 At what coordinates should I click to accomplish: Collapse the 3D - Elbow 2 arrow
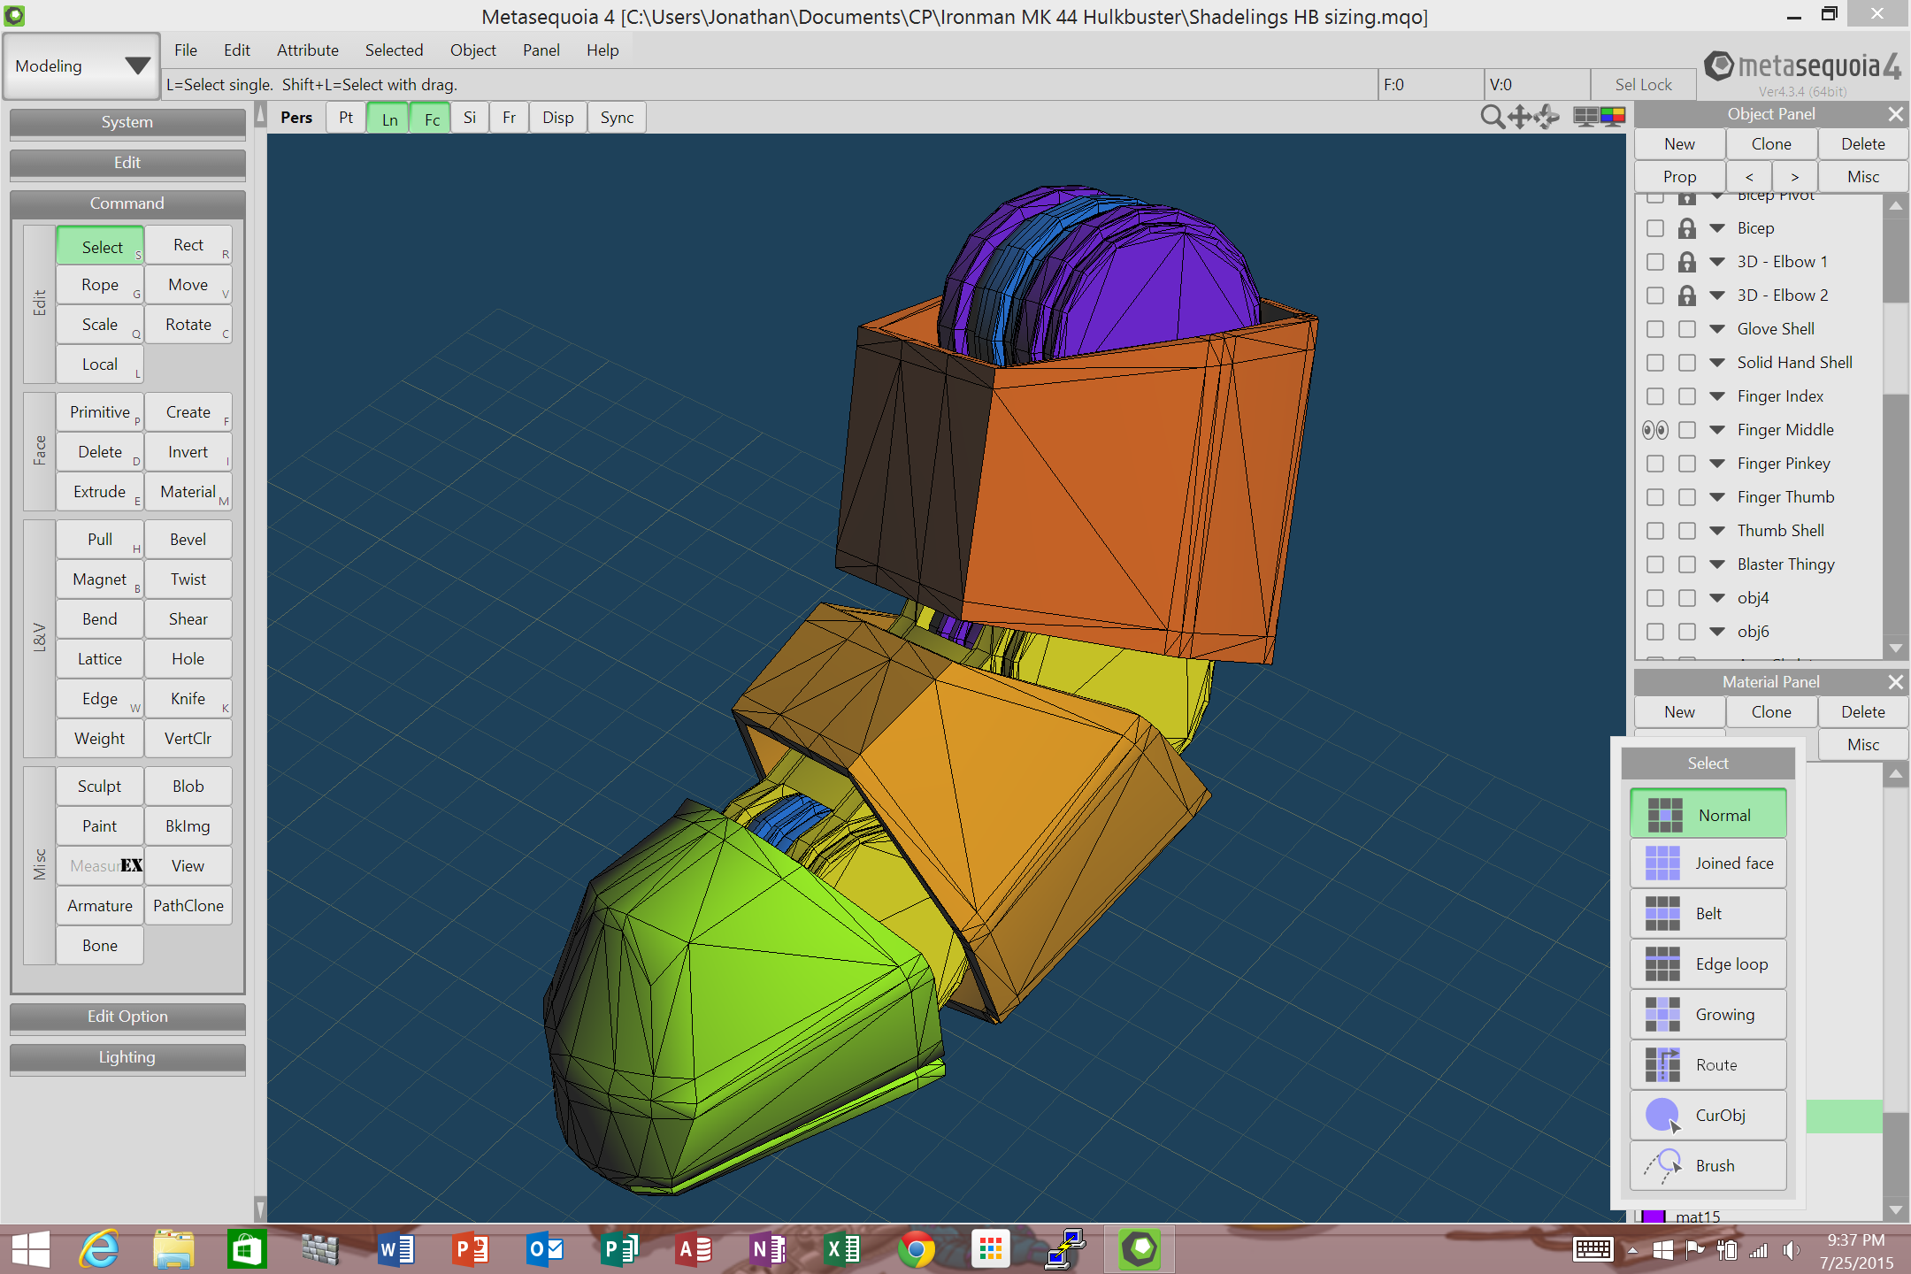click(x=1717, y=295)
